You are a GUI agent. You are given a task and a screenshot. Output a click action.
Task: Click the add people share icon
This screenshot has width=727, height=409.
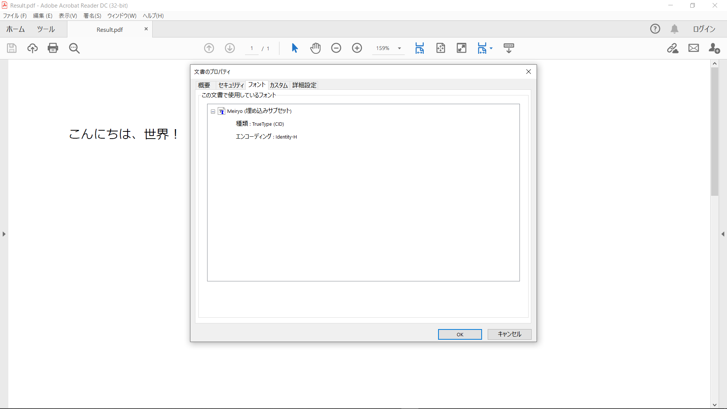pos(715,48)
